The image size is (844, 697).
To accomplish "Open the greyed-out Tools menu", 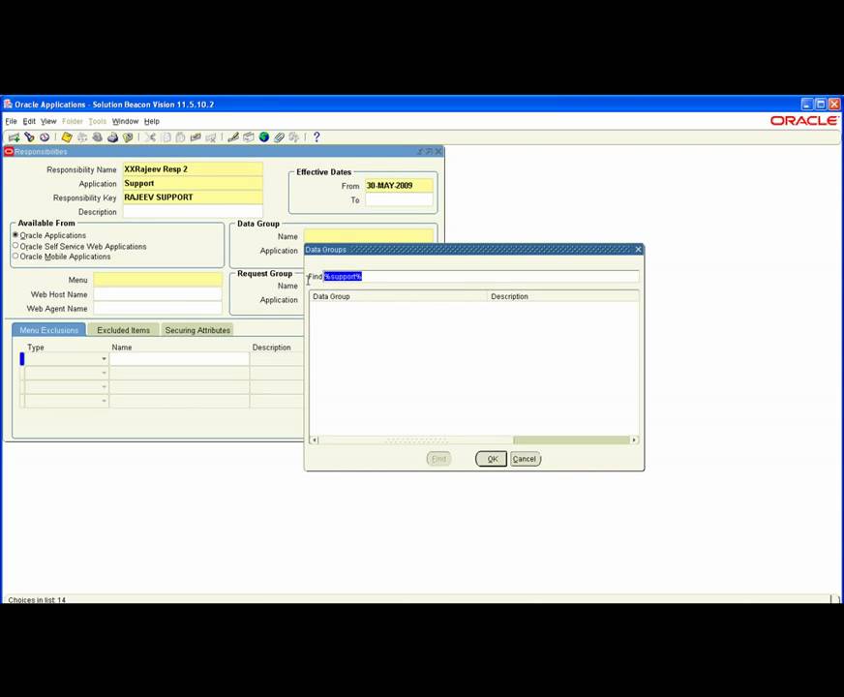I will pos(98,121).
